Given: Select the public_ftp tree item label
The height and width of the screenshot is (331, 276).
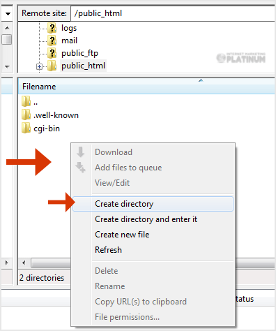Looking at the screenshot, I should pyautogui.click(x=79, y=53).
